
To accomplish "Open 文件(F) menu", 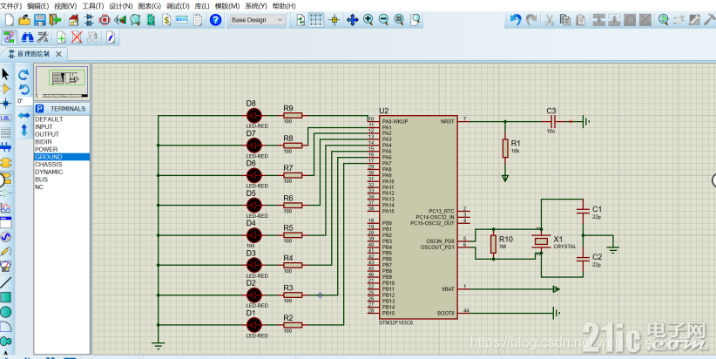I will click(11, 6).
